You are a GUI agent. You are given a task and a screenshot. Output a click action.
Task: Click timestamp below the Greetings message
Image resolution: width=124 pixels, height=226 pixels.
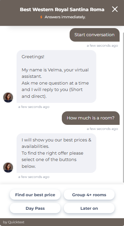tap(34, 107)
